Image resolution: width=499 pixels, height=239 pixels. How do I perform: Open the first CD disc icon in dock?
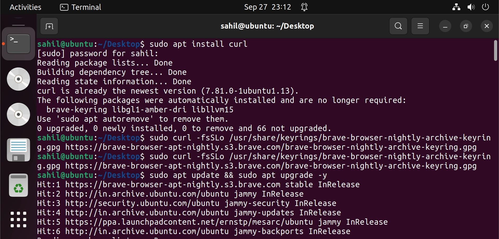point(18,79)
